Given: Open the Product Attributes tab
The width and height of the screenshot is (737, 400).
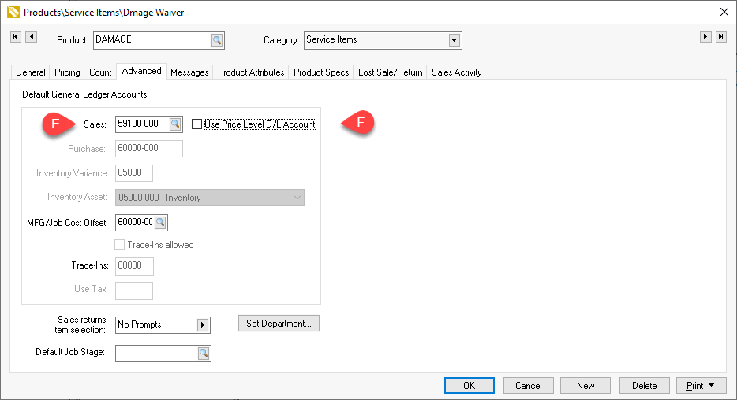Looking at the screenshot, I should [251, 72].
